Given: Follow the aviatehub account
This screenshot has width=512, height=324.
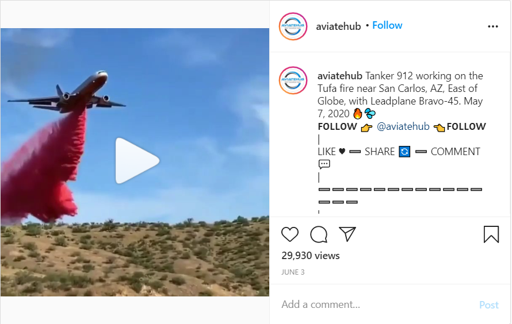Looking at the screenshot, I should point(387,25).
